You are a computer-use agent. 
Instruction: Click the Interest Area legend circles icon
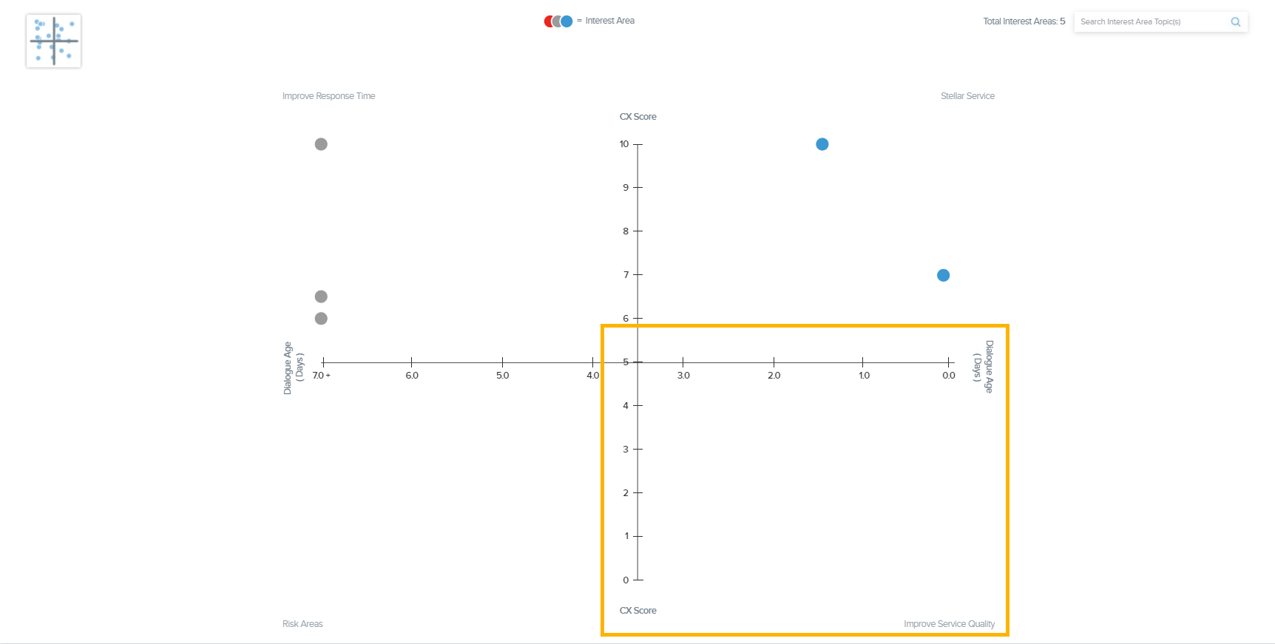(558, 21)
